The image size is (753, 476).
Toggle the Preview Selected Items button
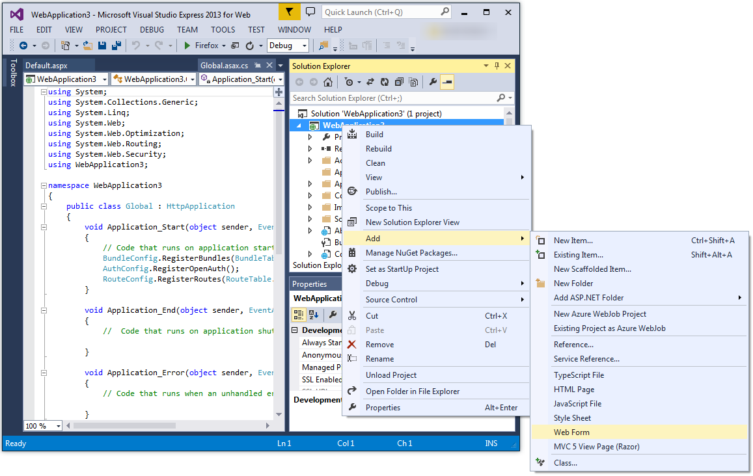pyautogui.click(x=446, y=82)
